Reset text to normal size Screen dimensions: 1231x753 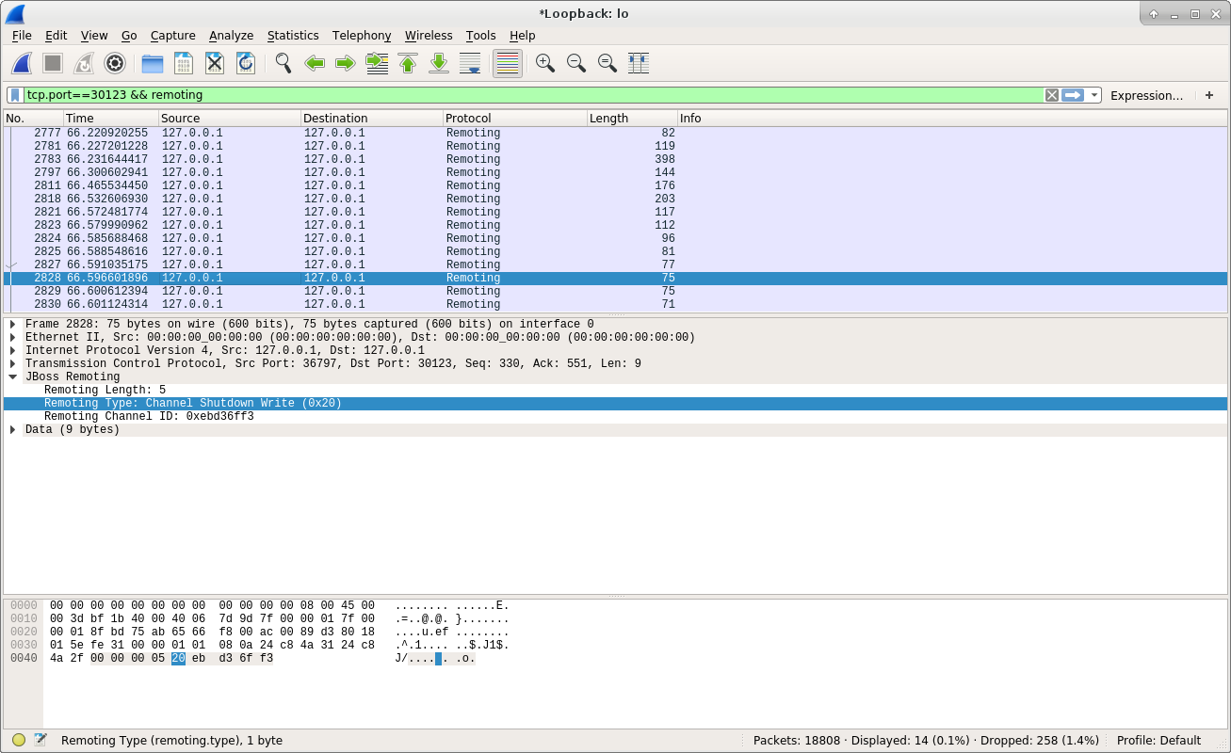(x=607, y=63)
